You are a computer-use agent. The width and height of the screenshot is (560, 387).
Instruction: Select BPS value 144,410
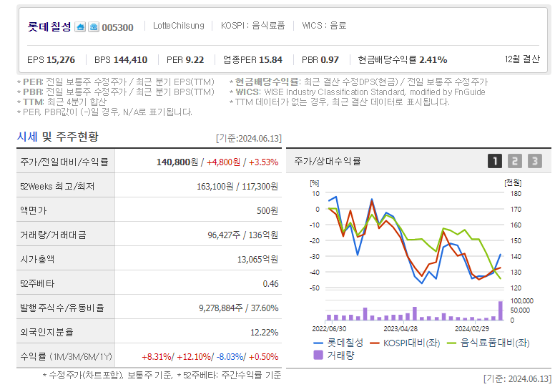pos(130,59)
